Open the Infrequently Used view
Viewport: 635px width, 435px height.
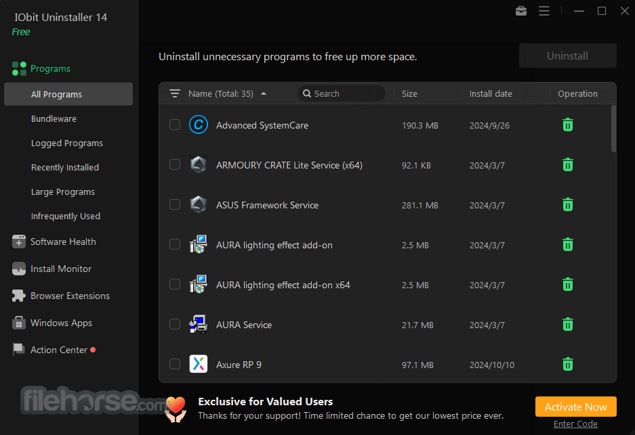(66, 216)
